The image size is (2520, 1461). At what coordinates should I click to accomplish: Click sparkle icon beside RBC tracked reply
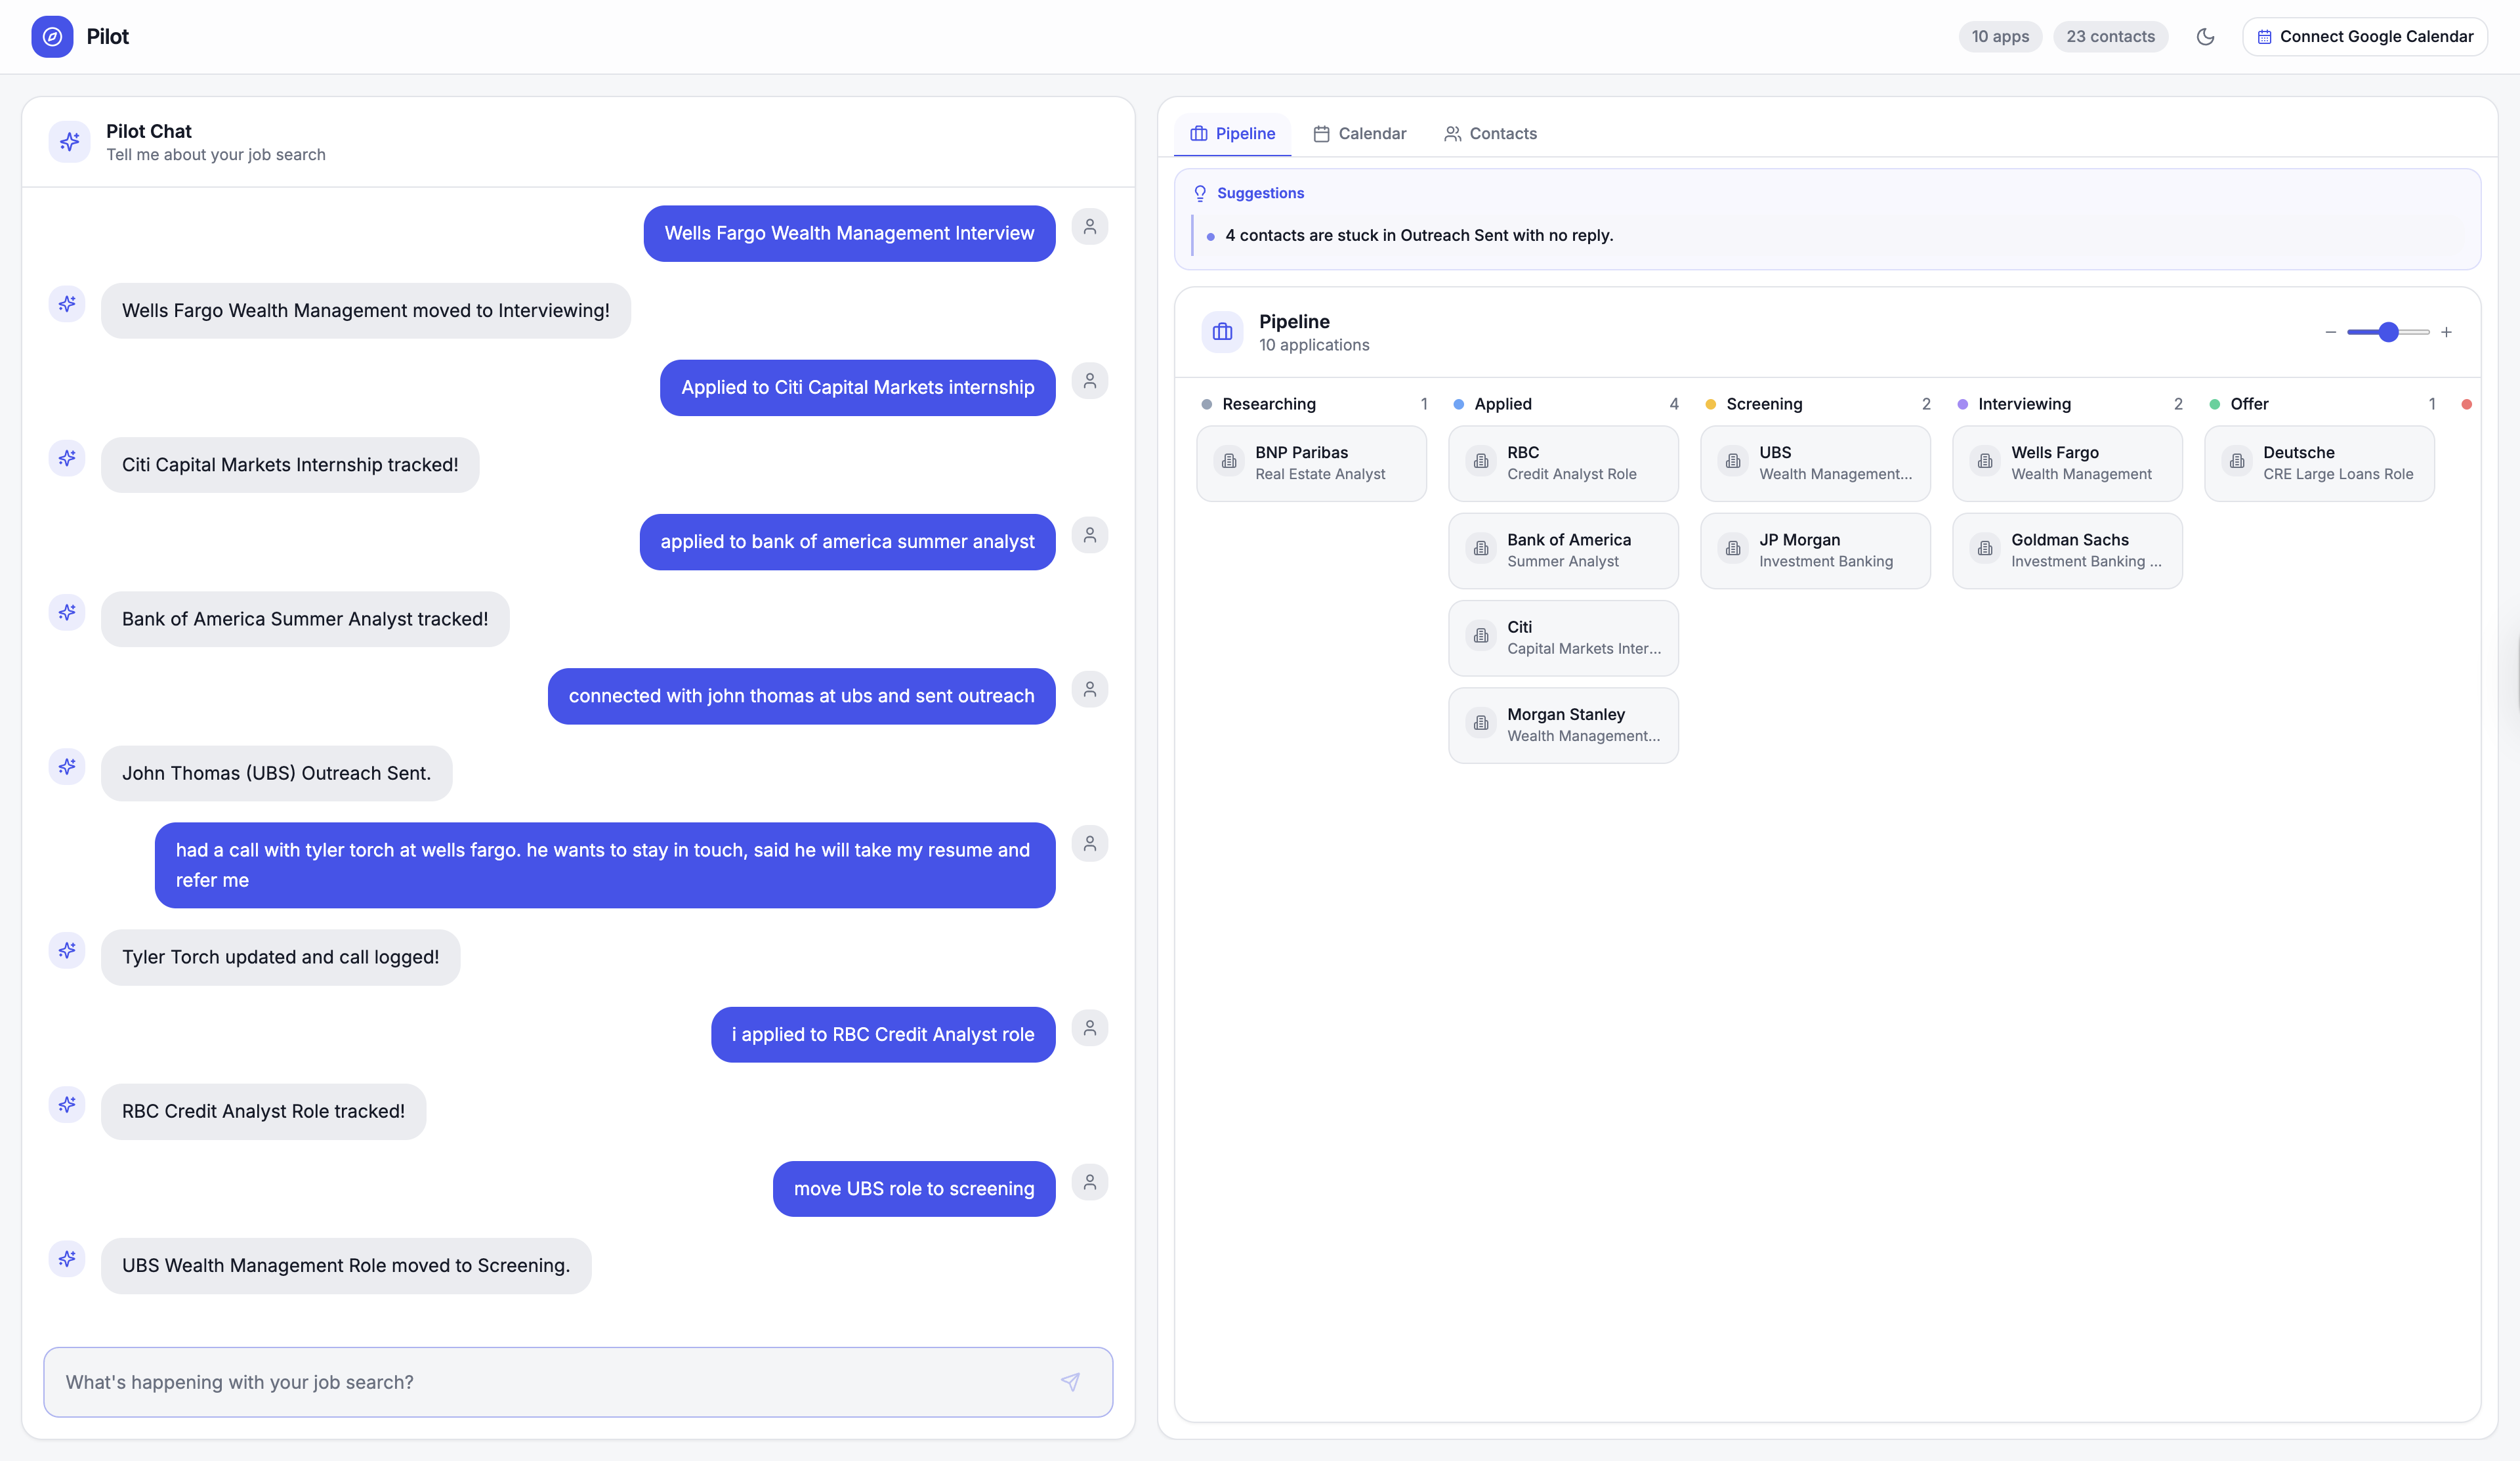pyautogui.click(x=67, y=1104)
